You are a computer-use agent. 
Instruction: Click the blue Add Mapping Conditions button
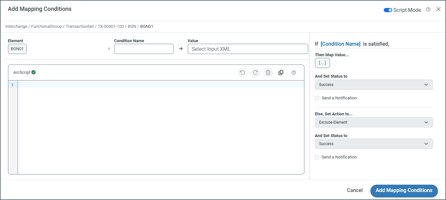coord(404,190)
